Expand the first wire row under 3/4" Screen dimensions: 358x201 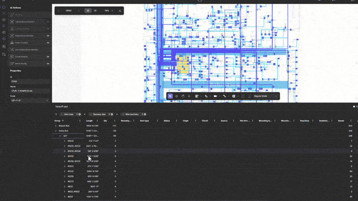click(x=64, y=141)
